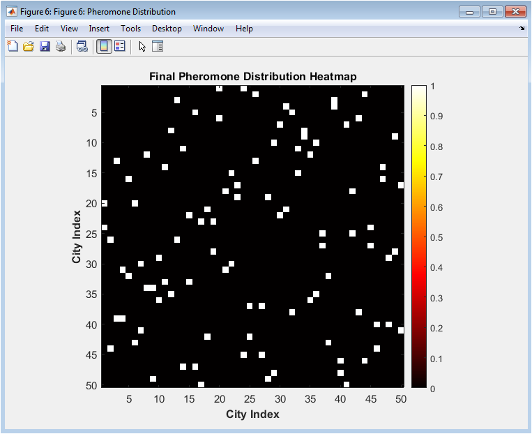Click the New Figure icon
The image size is (532, 434).
tap(13, 47)
